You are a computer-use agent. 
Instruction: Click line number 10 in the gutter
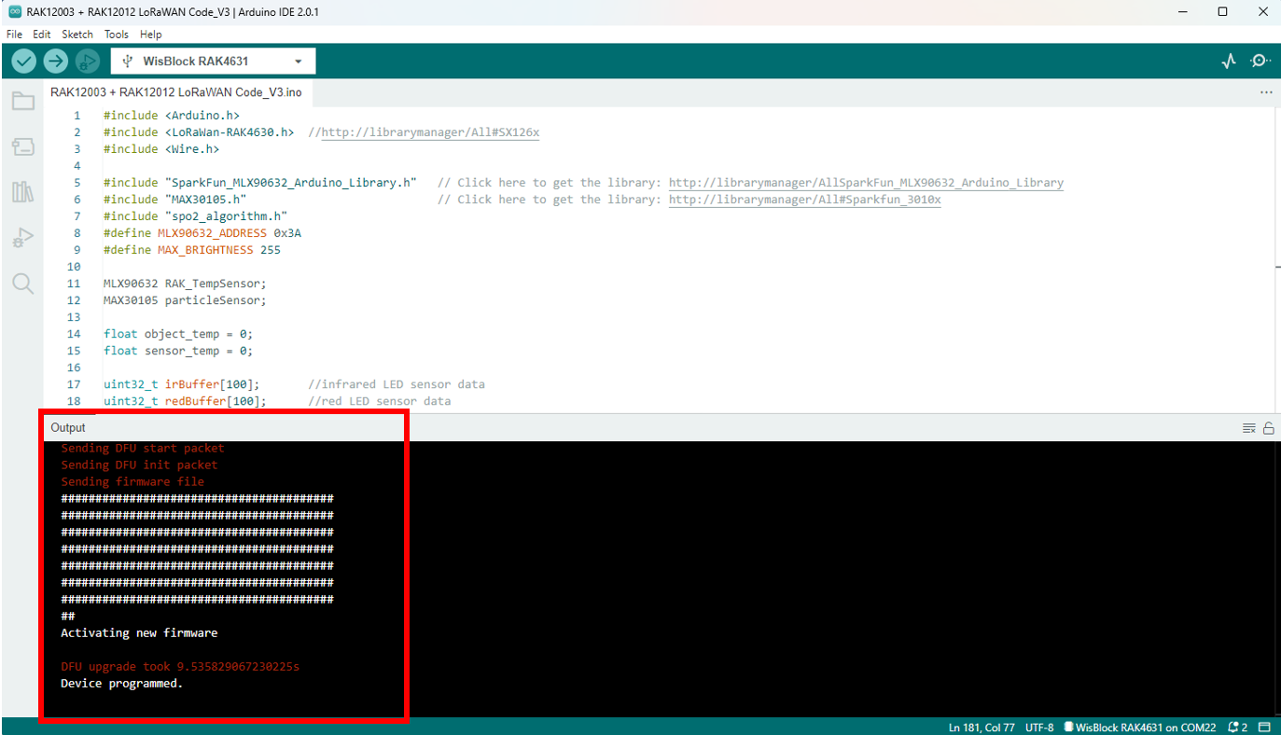75,267
